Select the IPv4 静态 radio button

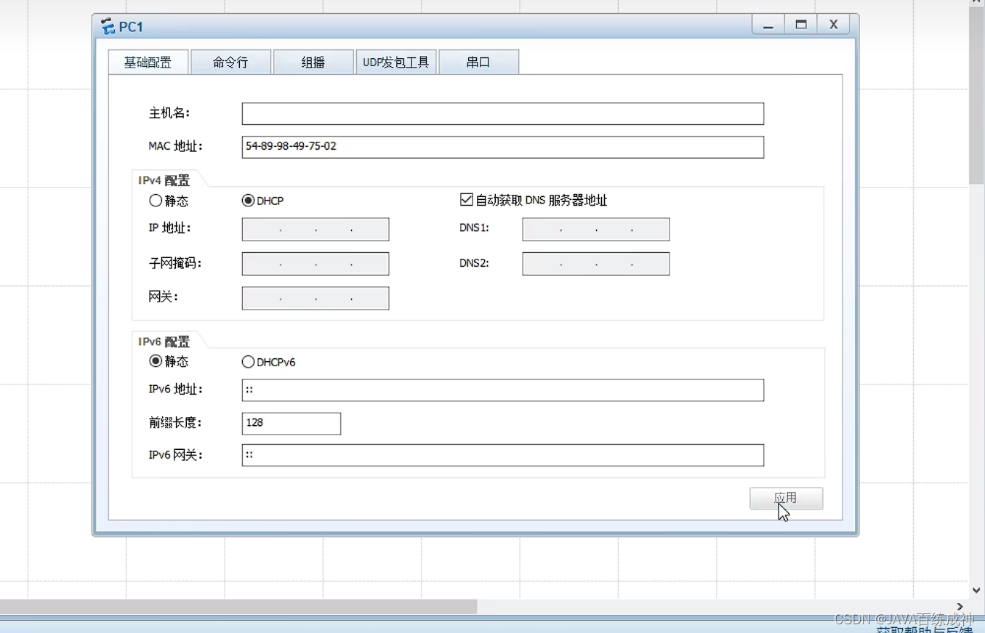tap(156, 201)
